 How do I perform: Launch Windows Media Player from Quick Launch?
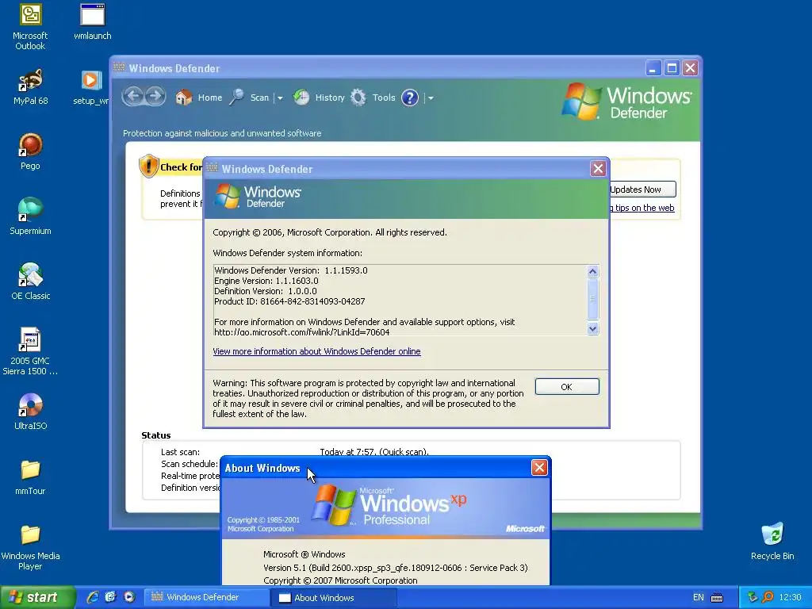[129, 597]
